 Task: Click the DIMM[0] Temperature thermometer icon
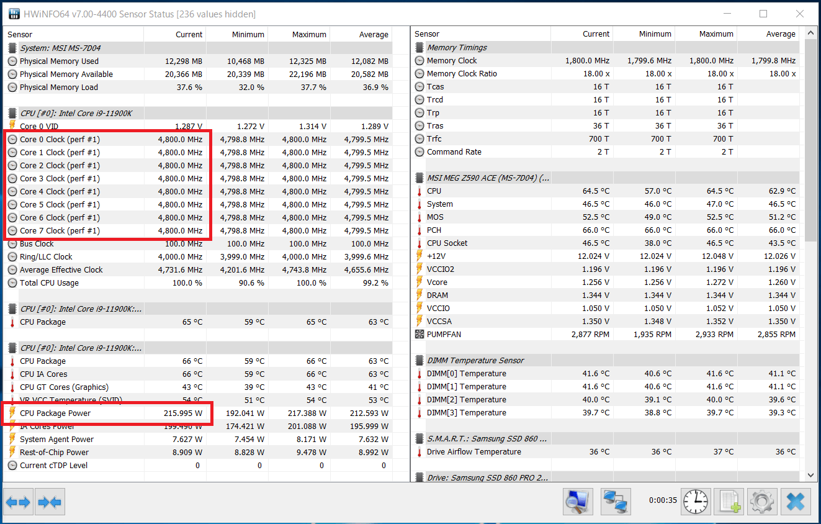coord(419,373)
